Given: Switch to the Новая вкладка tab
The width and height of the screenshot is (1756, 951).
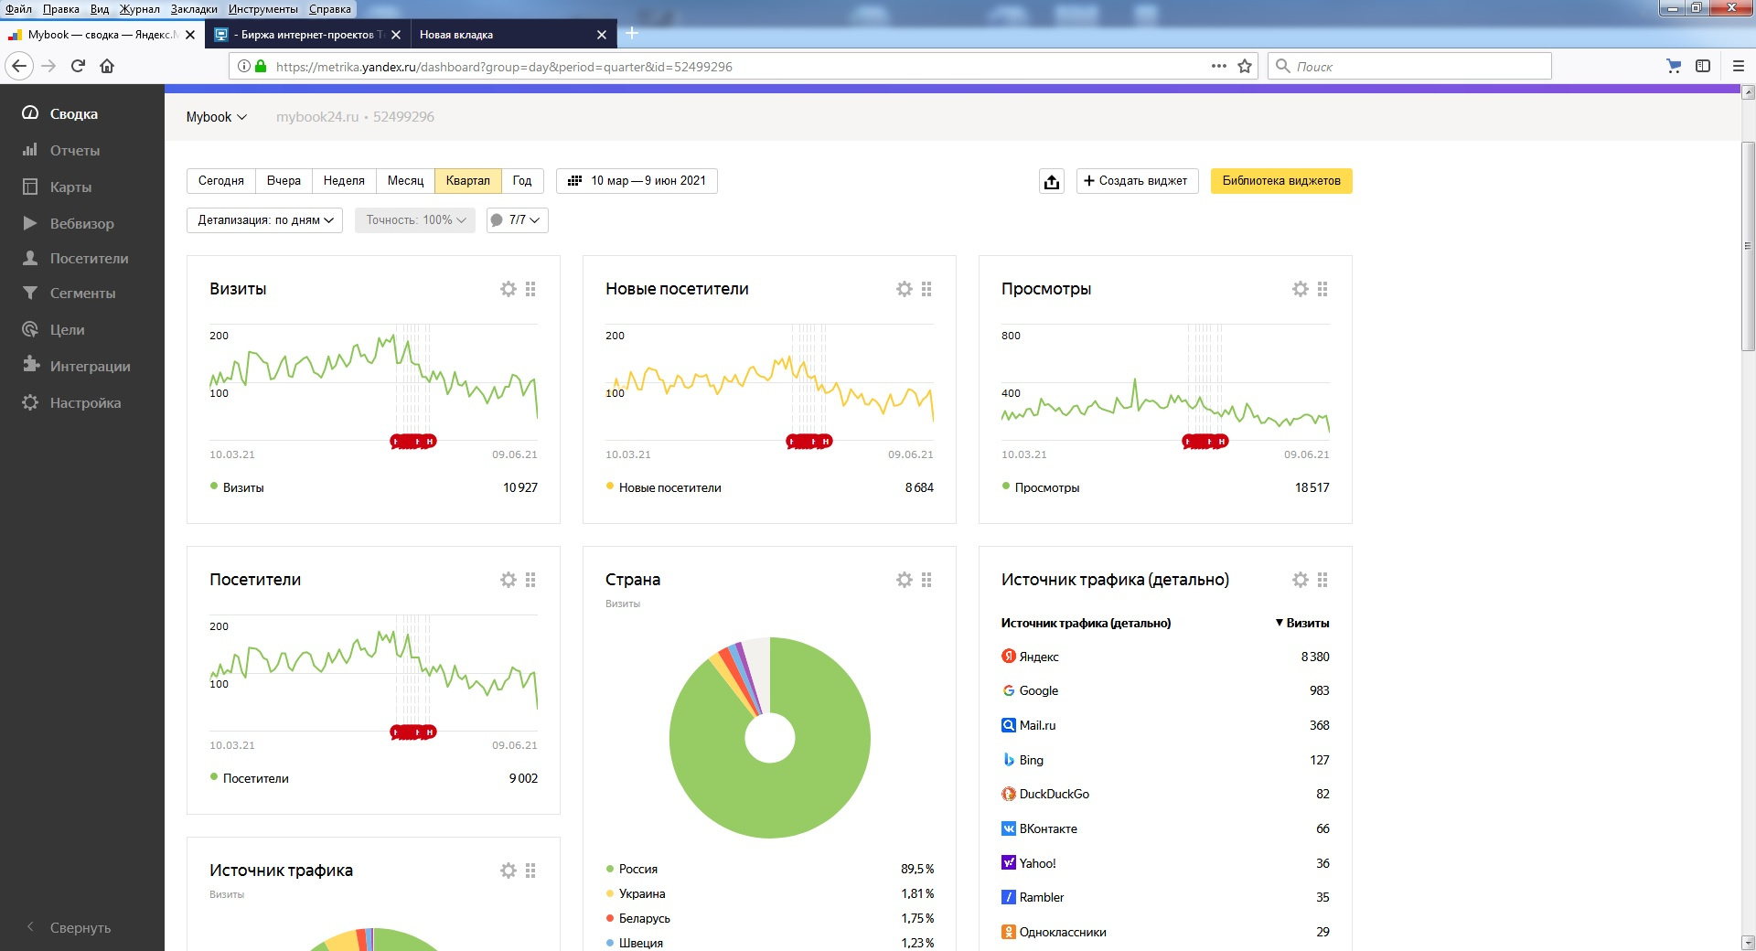Looking at the screenshot, I should point(456,35).
